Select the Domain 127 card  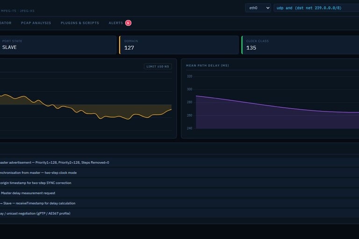tap(179, 45)
